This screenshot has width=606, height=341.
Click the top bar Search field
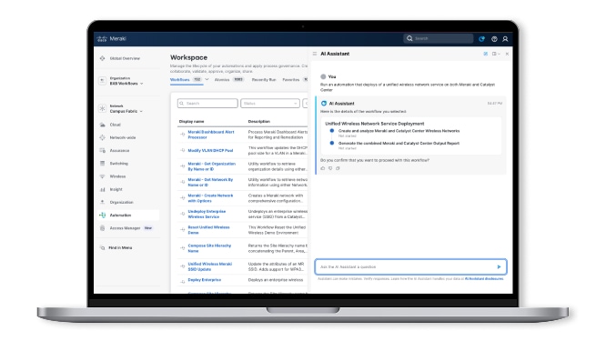tap(439, 38)
